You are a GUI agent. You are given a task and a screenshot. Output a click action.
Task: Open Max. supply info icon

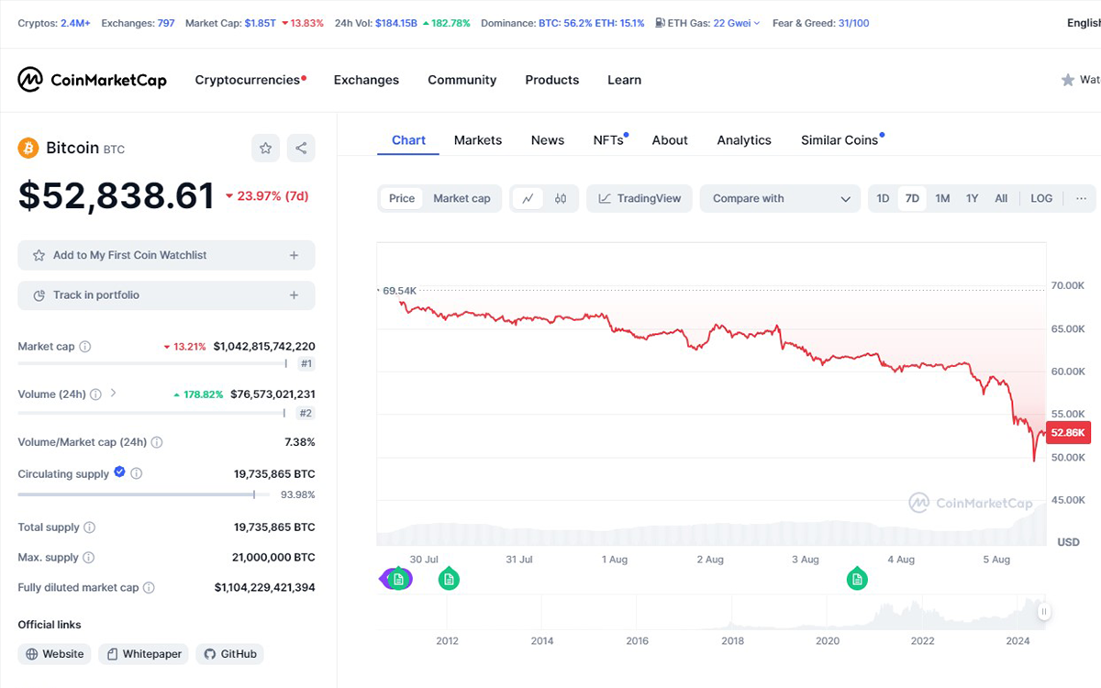click(x=89, y=558)
